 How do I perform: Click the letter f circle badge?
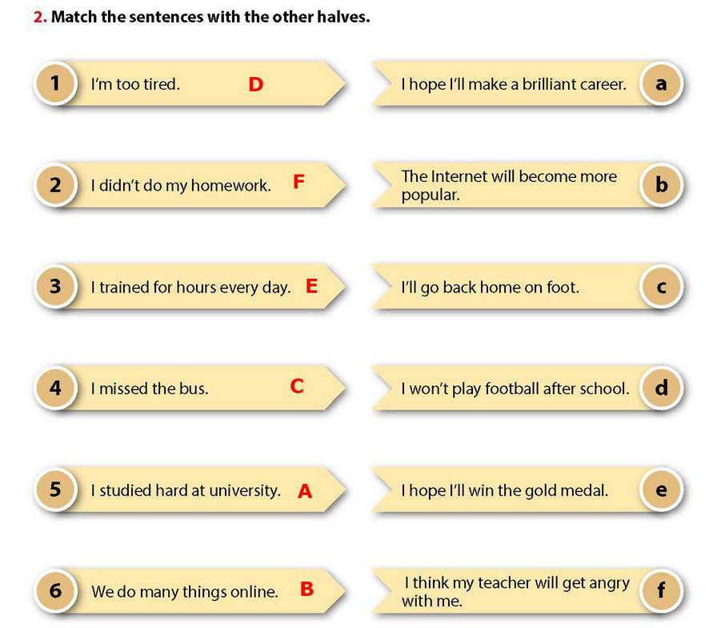(x=661, y=591)
